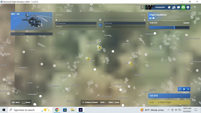The height and width of the screenshot is (113, 201).
Task: Select the airport marker near Tivetshall St Margaret
Action: point(186,35)
